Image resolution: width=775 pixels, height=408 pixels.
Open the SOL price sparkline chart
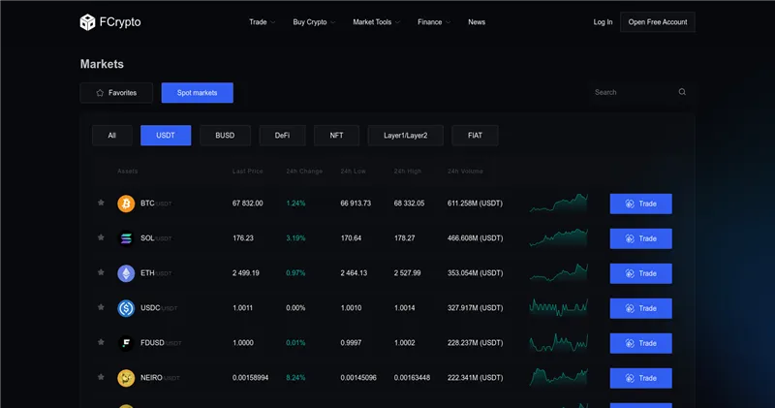pos(559,237)
